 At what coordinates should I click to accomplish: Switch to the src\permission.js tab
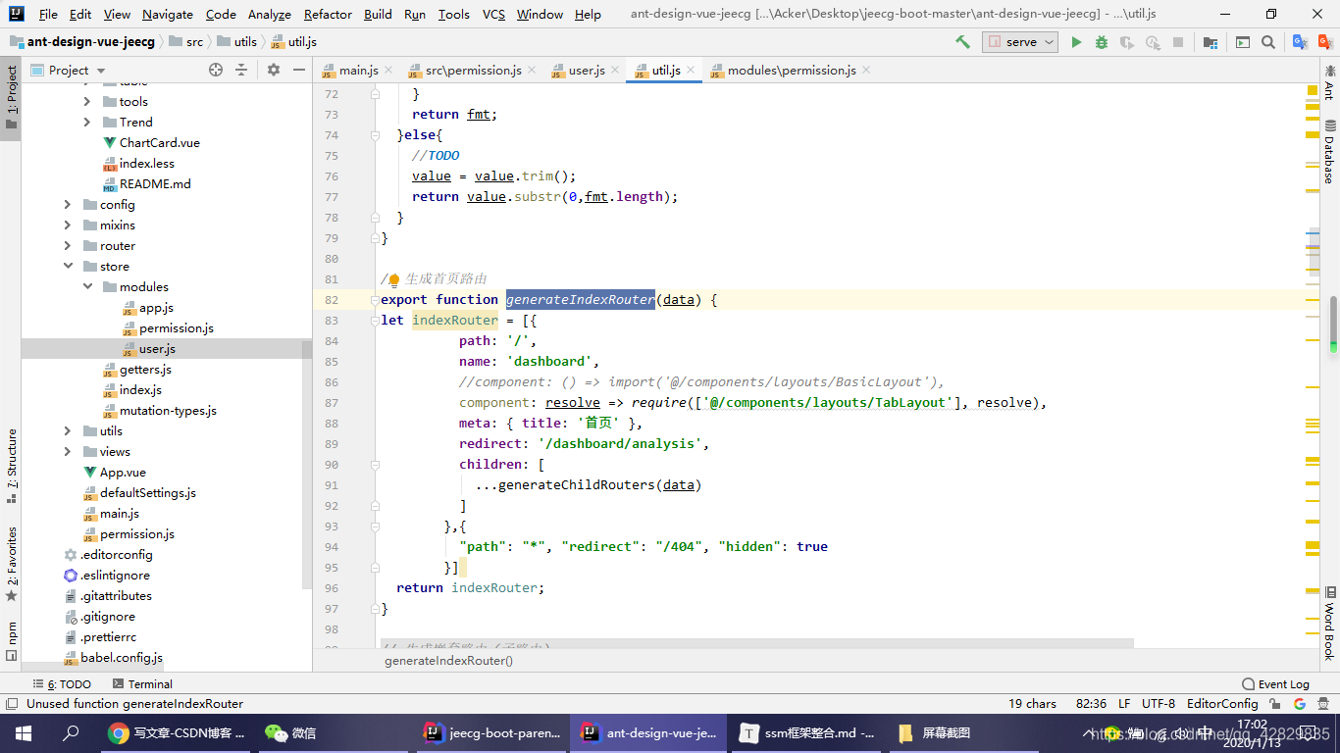[x=473, y=70]
